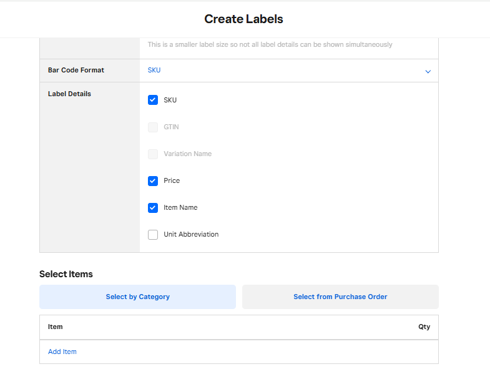The height and width of the screenshot is (374, 490).
Task: Click the Item column header
Action: pyautogui.click(x=56, y=327)
